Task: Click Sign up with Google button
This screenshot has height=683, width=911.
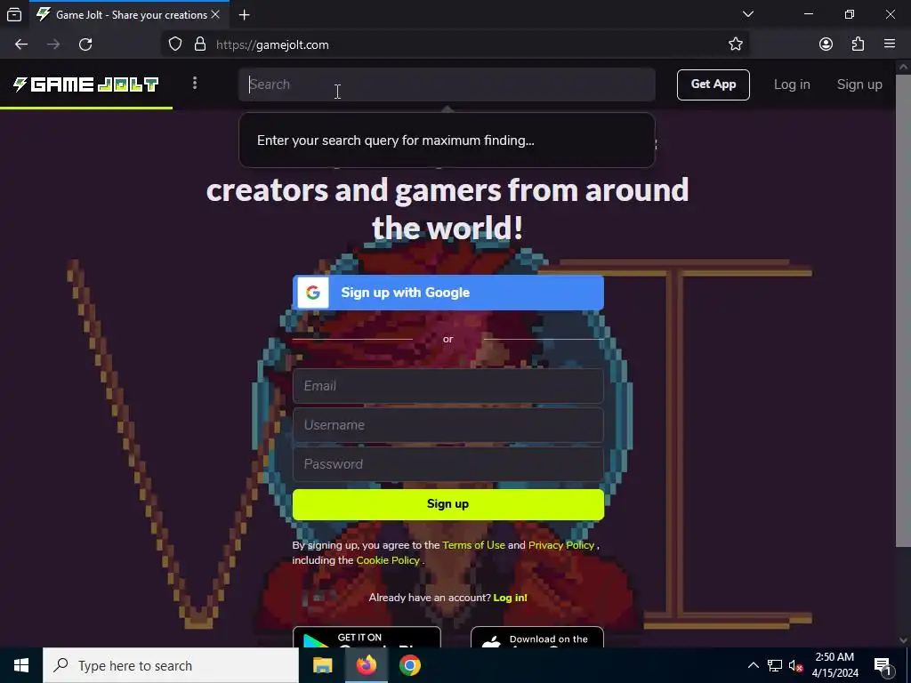Action: tap(448, 293)
